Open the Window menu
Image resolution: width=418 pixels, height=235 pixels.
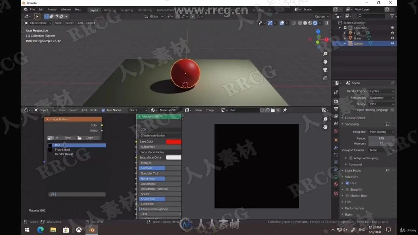[66, 9]
